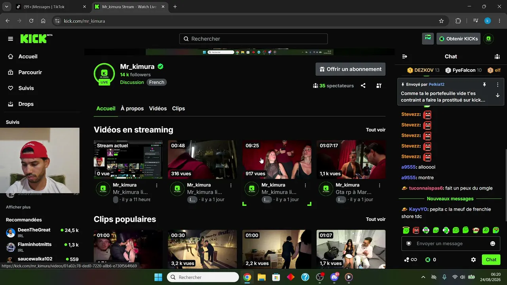
Task: Open pinned message options menu
Action: [x=497, y=85]
